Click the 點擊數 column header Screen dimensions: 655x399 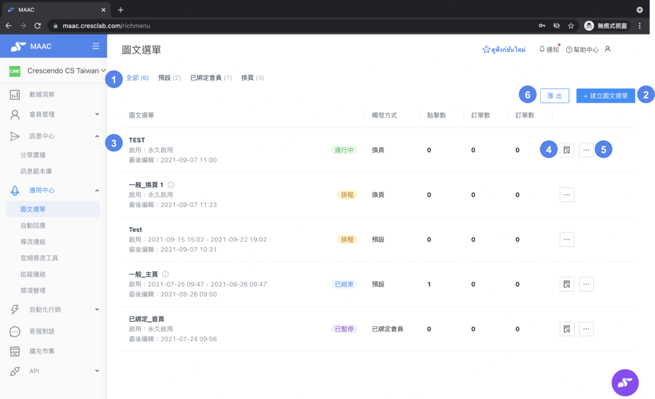point(436,115)
